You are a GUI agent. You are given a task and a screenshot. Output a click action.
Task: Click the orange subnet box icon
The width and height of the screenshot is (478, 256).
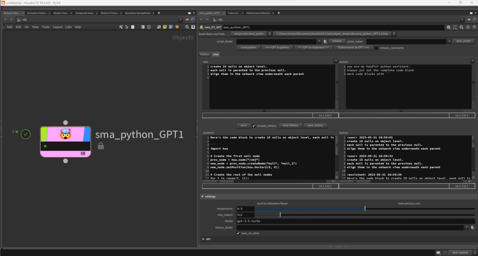coord(177,27)
